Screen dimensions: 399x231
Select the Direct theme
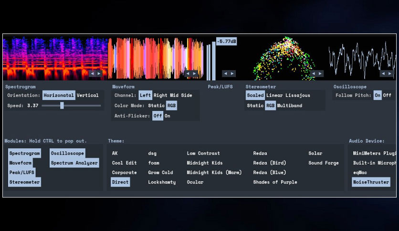[x=120, y=182]
